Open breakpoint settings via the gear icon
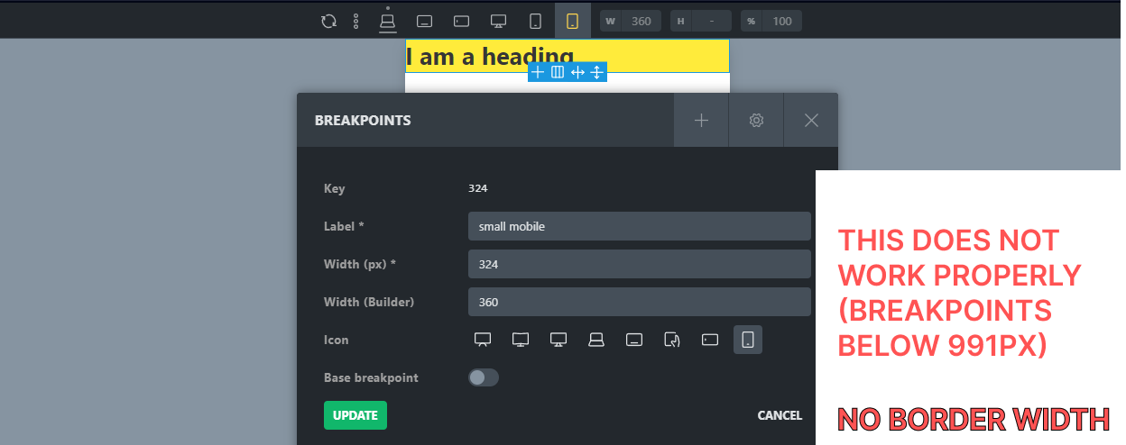 tap(756, 120)
